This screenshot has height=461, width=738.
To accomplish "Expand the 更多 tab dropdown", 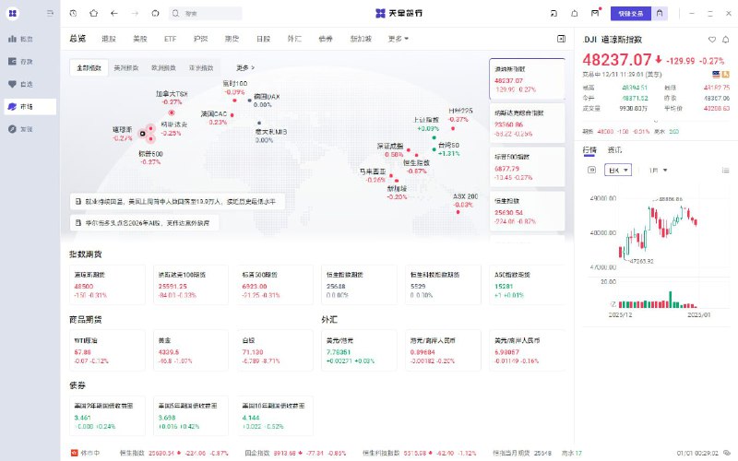I will click(398, 39).
